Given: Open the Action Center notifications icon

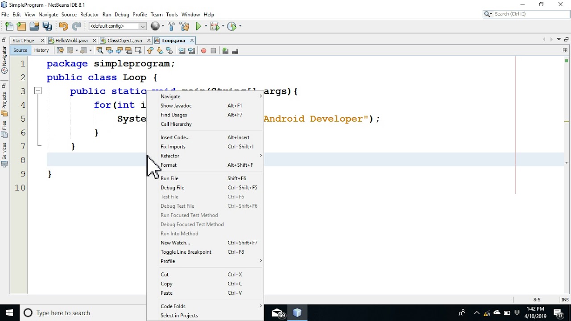Looking at the screenshot, I should 559,313.
